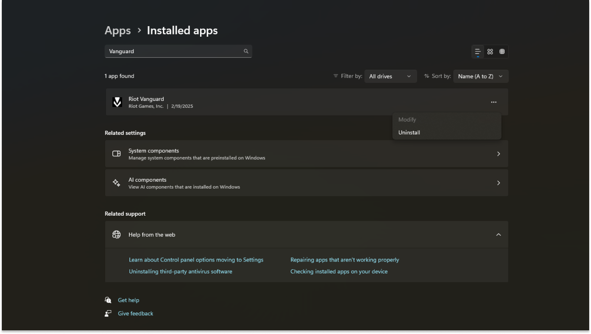Click the Give feedback icon
The image size is (591, 334).
point(108,313)
